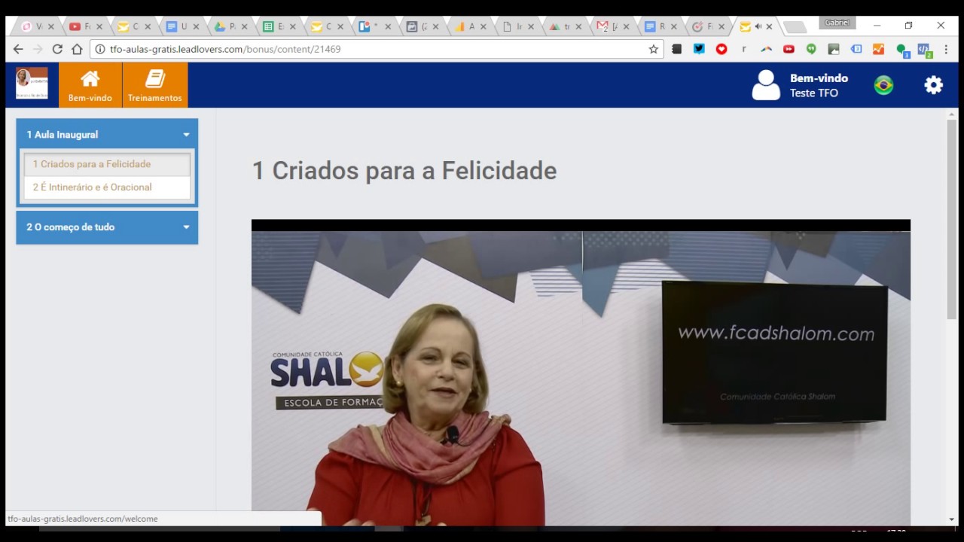
Task: Click the Brazil flag language icon
Action: [x=883, y=85]
